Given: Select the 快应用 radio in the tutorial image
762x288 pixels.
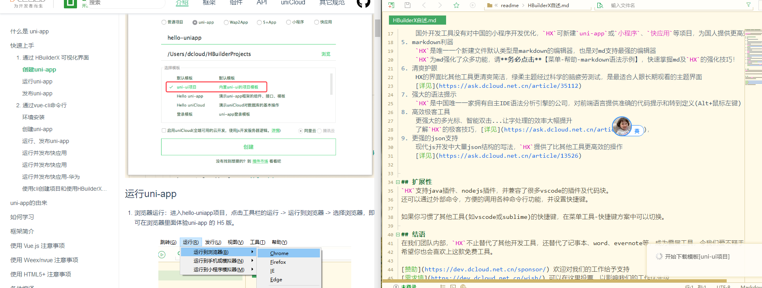Looking at the screenshot, I should click(x=317, y=22).
